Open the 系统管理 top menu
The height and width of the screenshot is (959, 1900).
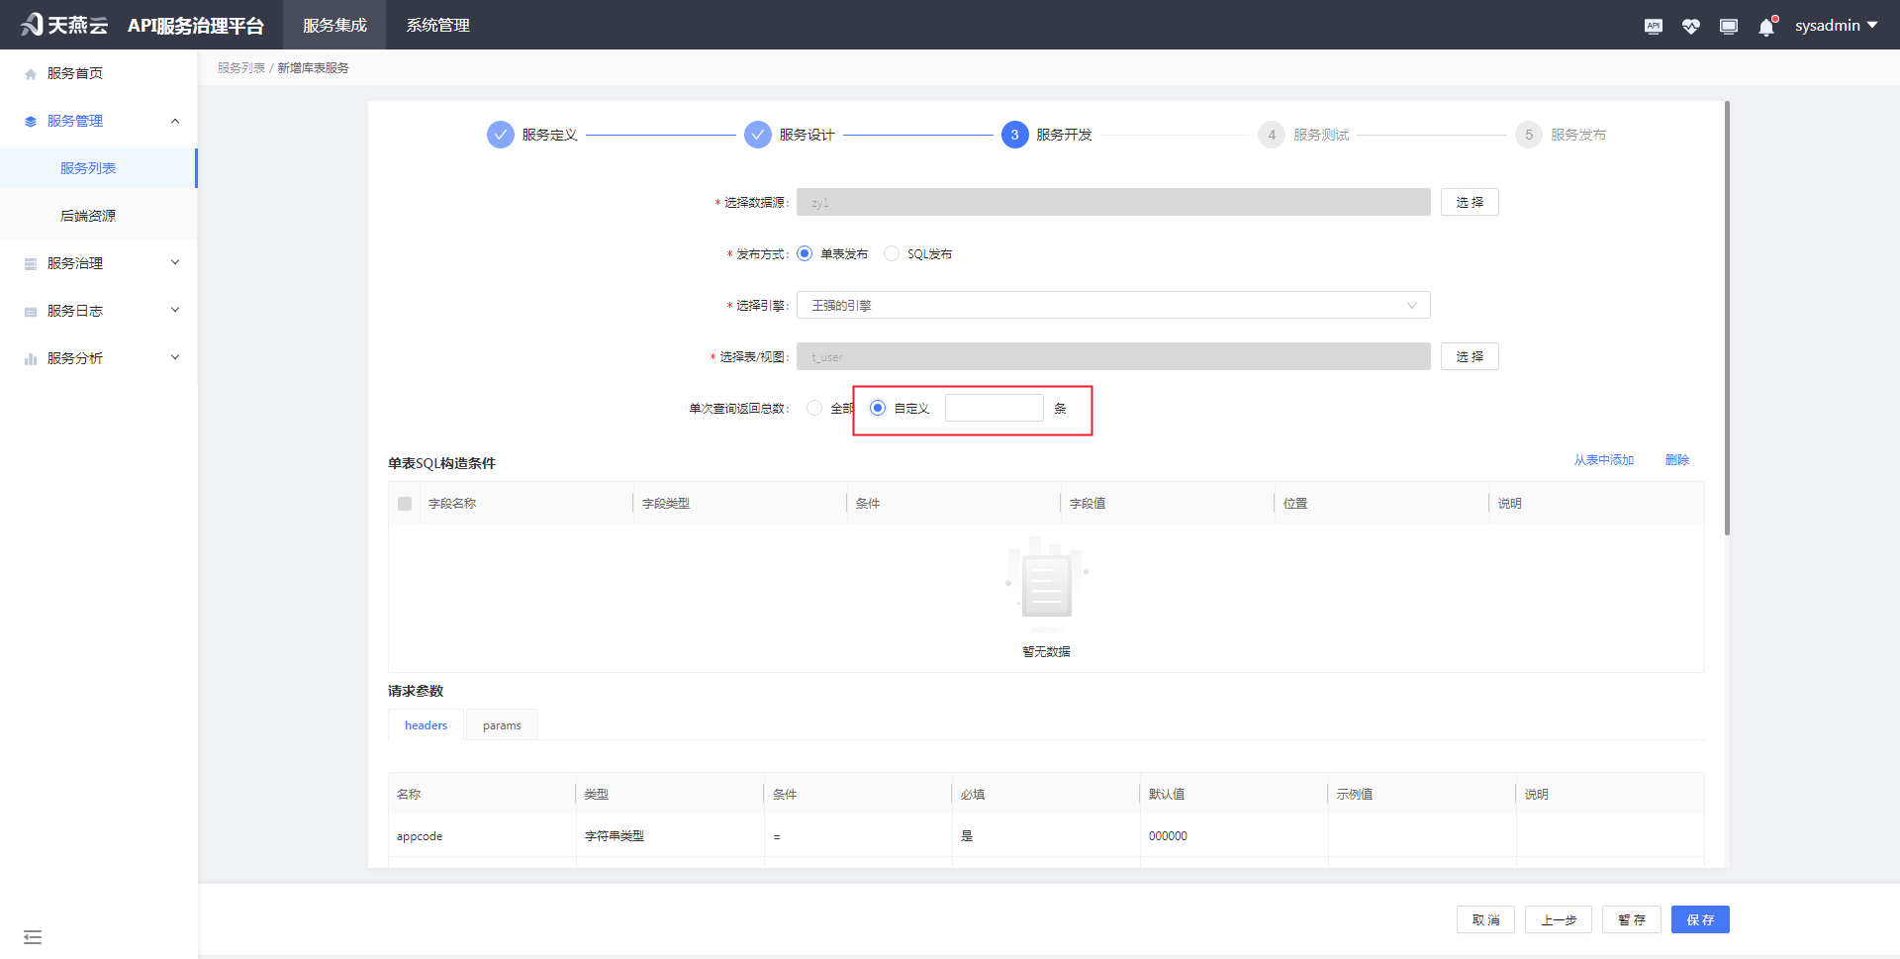[437, 26]
